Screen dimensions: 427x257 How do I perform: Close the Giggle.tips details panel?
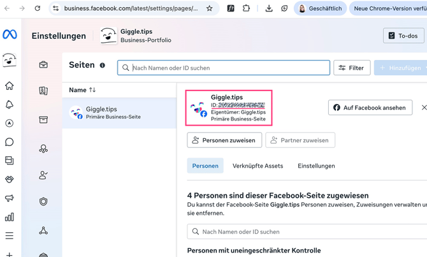(424, 108)
